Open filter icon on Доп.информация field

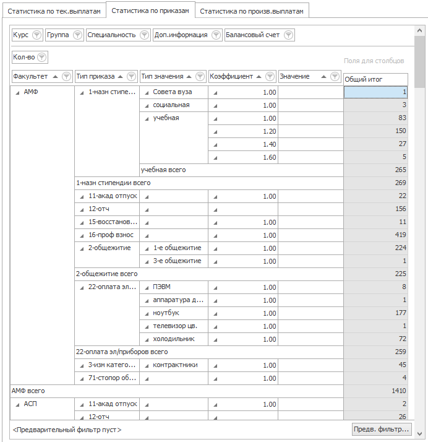(x=216, y=35)
